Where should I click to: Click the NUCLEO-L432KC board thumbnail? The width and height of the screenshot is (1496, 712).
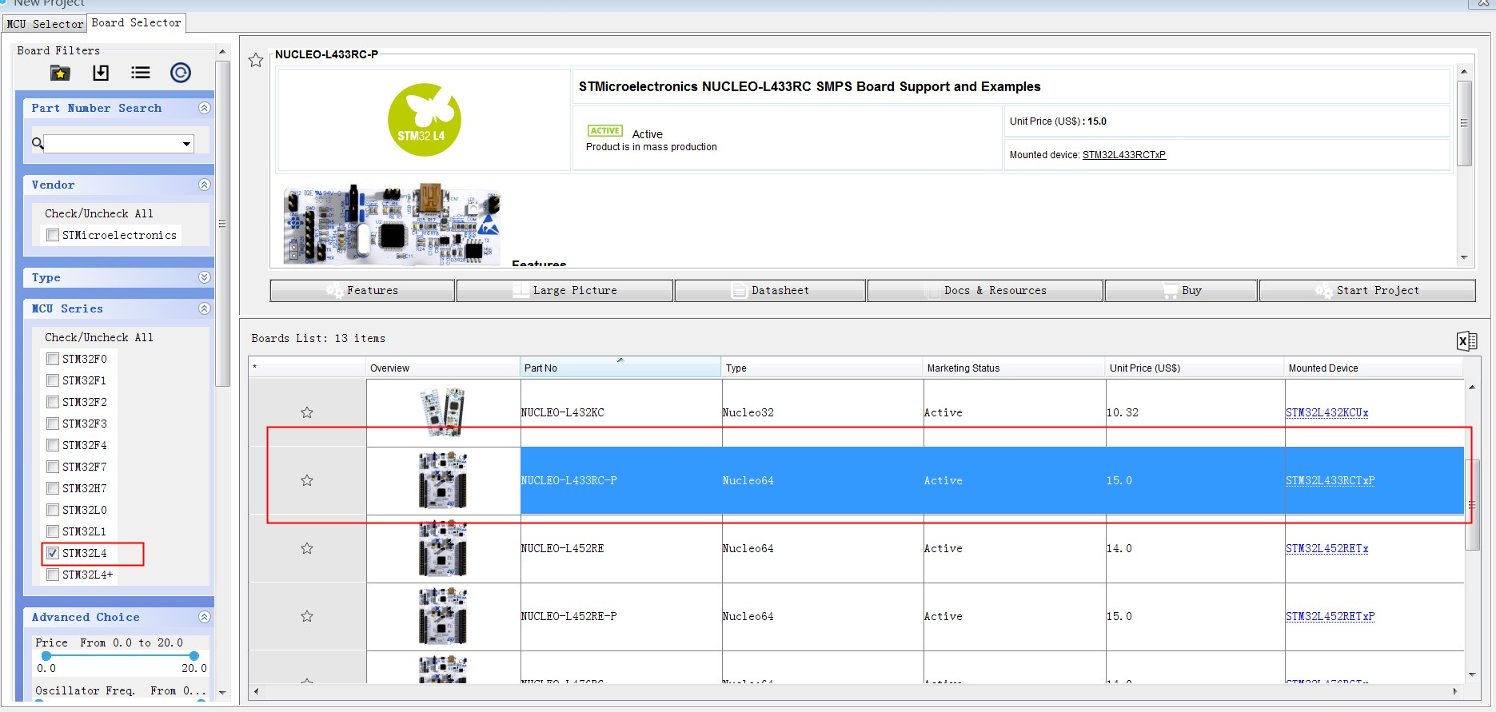443,412
